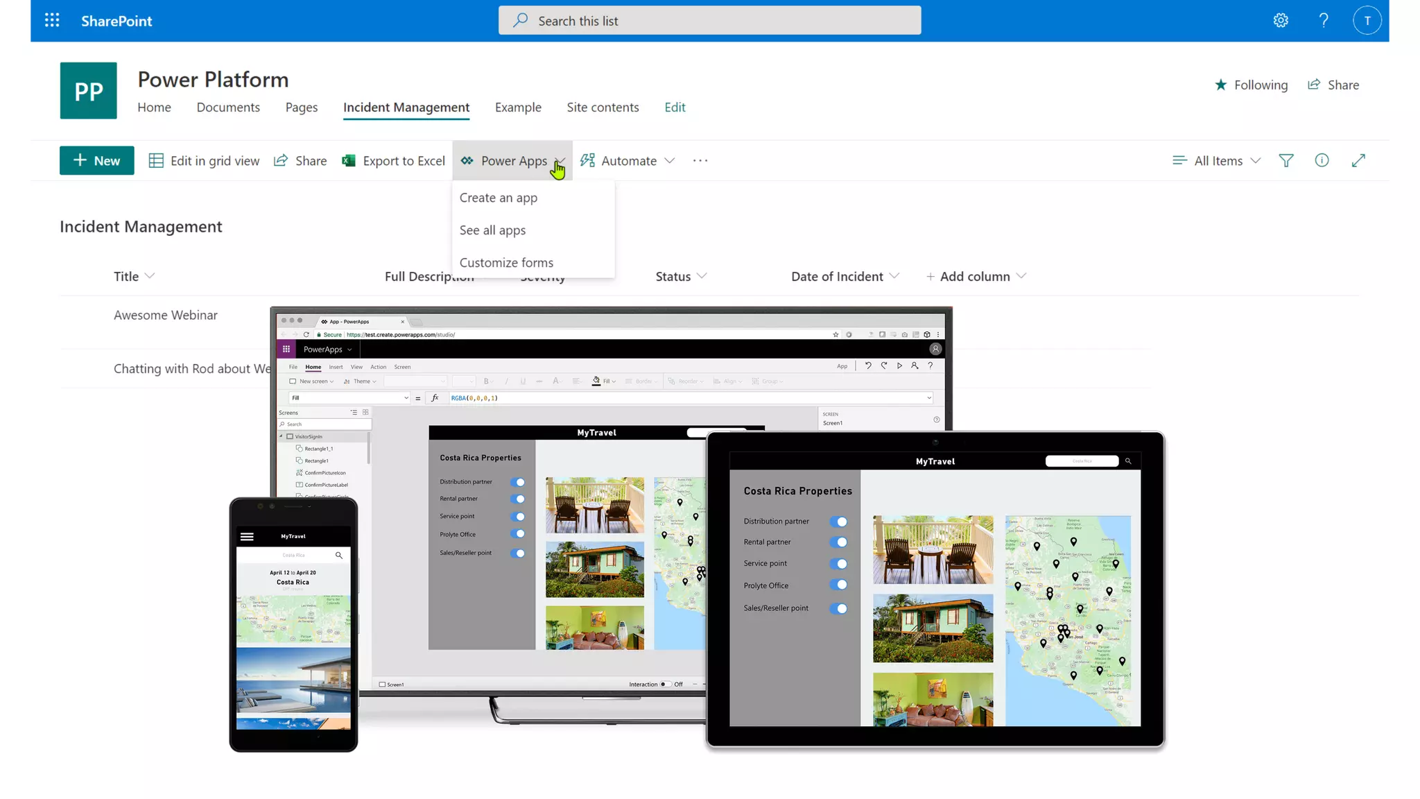Viewport: 1420px width, 799px height.
Task: Open the settings gear icon
Action: (x=1281, y=21)
